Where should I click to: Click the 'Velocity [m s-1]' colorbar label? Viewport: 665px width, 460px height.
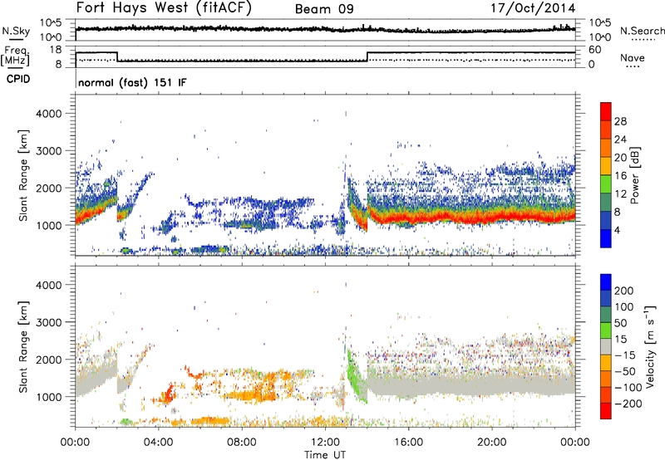(650, 346)
